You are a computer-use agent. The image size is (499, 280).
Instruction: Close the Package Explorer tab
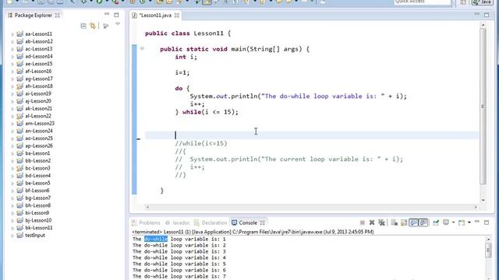(x=58, y=16)
